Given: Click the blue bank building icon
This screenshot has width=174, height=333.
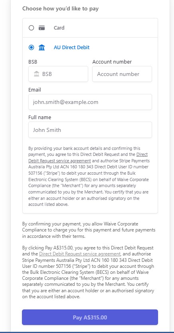Looking at the screenshot, I should 42,47.
